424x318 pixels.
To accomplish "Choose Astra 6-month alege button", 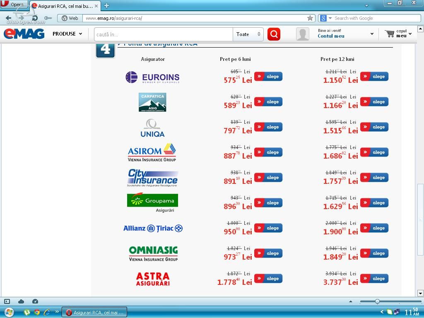I will [x=268, y=279].
